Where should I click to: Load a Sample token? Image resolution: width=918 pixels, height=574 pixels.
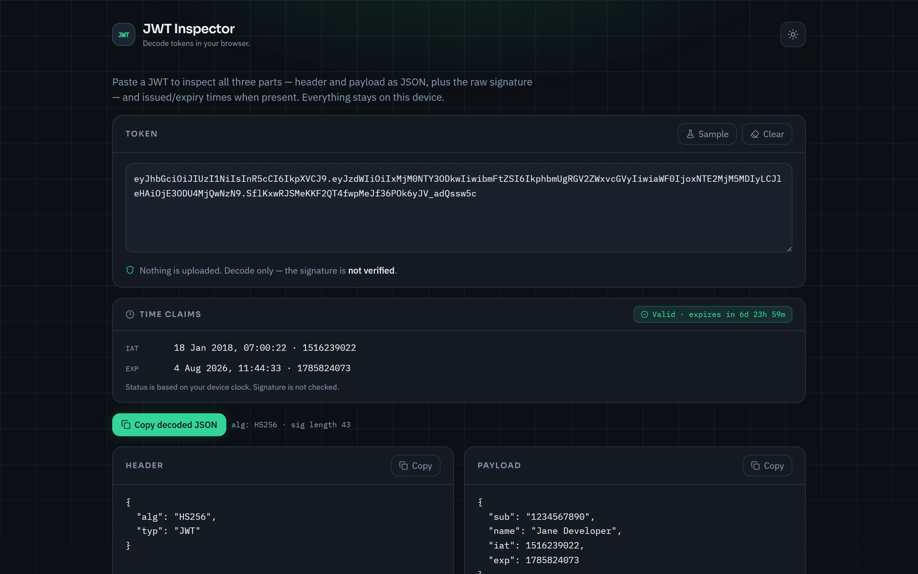[707, 134]
